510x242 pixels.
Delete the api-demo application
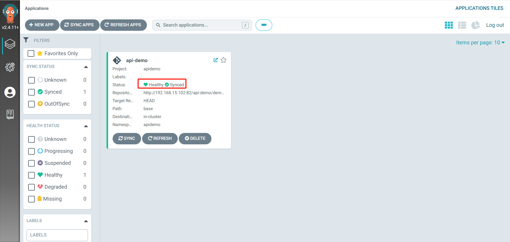click(x=195, y=138)
